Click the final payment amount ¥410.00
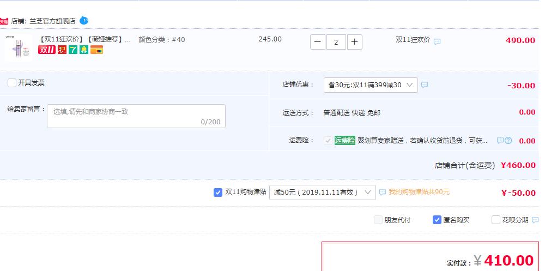This screenshot has width=545, height=271. click(x=504, y=261)
